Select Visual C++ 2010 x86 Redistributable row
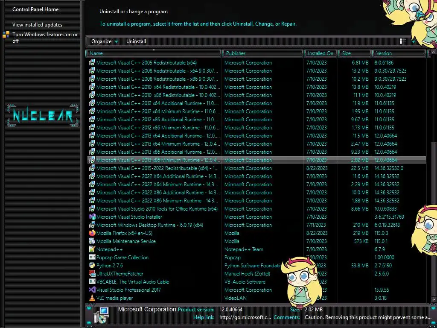This screenshot has height=328, width=437. click(257, 95)
